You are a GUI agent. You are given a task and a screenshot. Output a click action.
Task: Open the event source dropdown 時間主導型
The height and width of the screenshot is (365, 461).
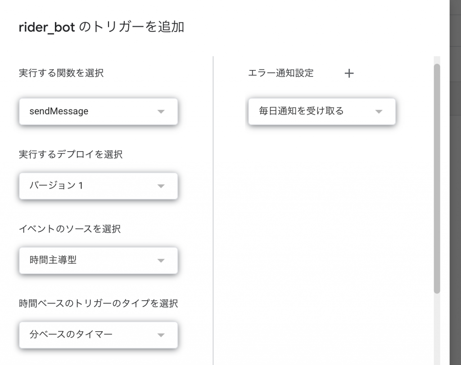[98, 261]
